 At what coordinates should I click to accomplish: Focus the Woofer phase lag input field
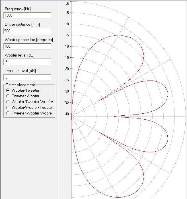27,47
